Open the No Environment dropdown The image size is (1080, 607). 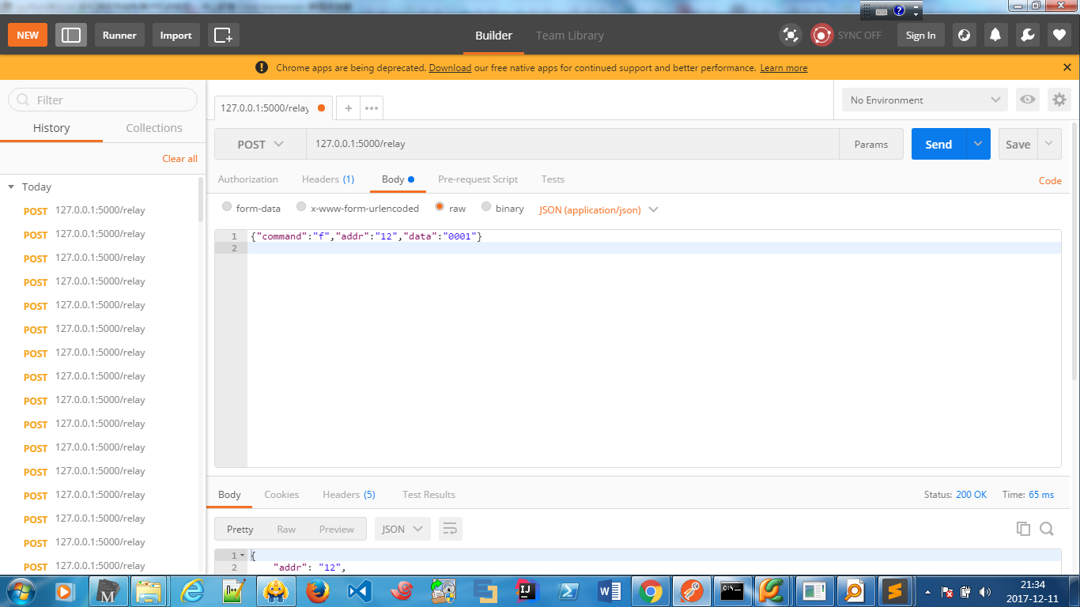click(924, 100)
